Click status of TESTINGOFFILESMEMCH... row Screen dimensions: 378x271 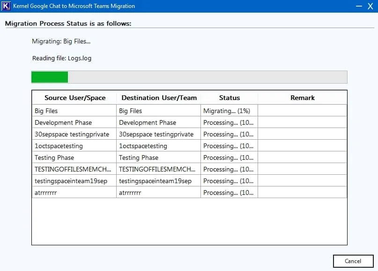229,169
